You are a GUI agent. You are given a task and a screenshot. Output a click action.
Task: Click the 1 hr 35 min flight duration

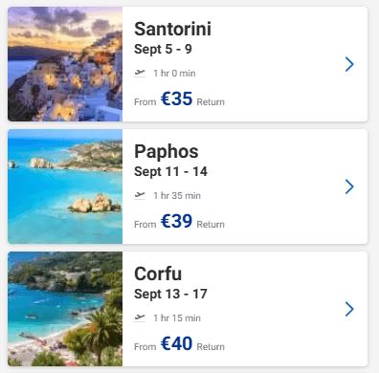click(177, 196)
